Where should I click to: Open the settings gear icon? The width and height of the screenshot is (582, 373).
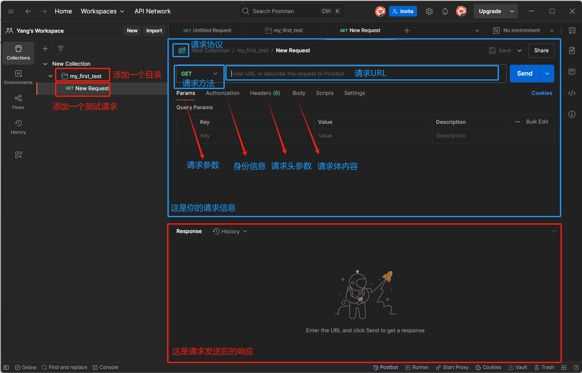click(429, 11)
